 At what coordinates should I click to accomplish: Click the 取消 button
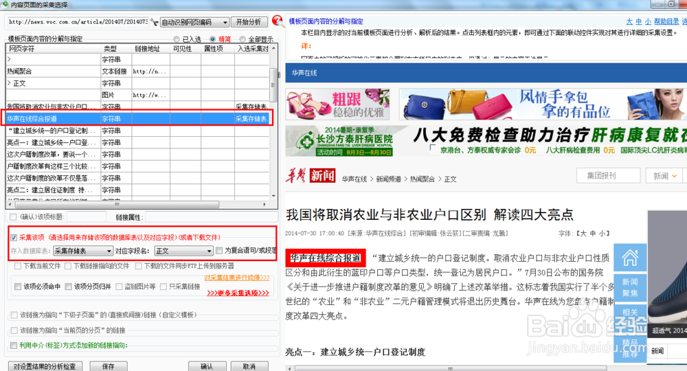click(249, 366)
